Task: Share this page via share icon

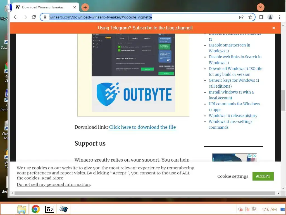Action: [x=241, y=17]
